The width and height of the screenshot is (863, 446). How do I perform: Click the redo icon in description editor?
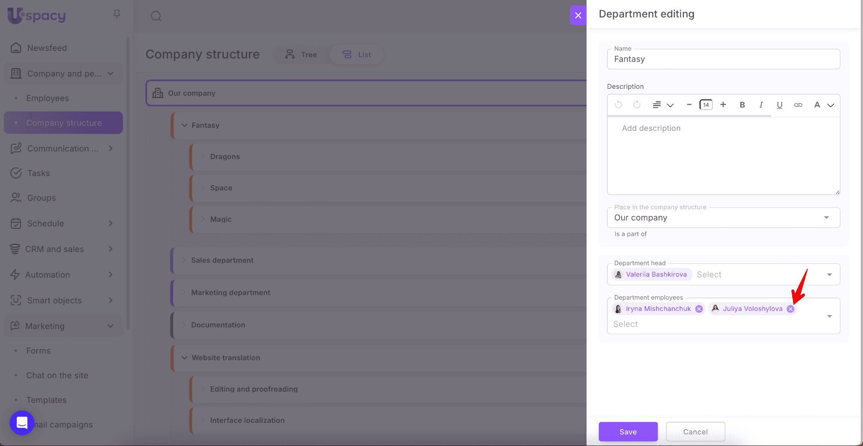637,105
